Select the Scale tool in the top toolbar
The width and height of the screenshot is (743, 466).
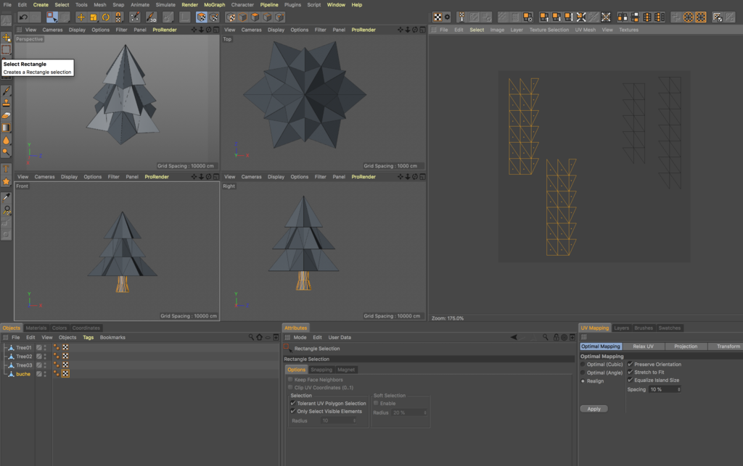(x=94, y=17)
